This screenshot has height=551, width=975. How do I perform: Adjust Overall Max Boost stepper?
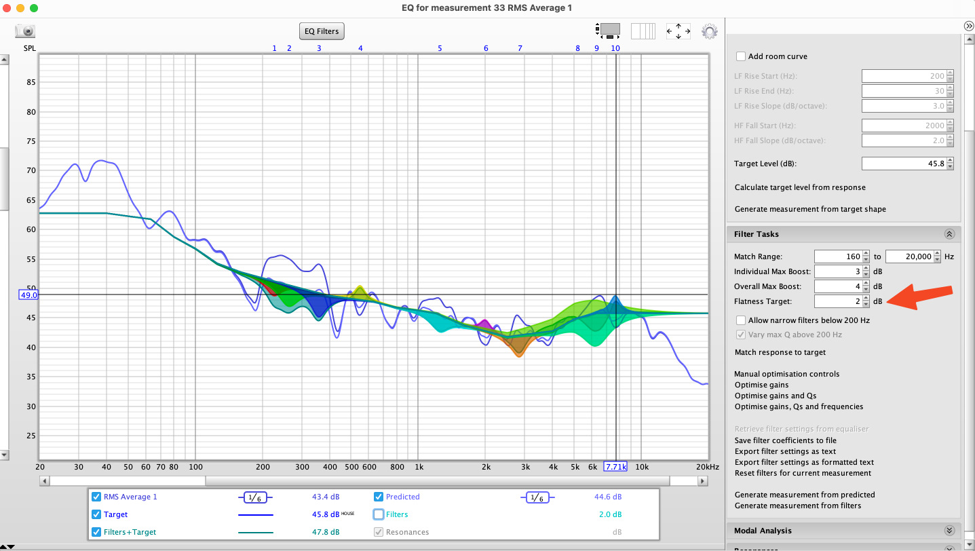coord(866,286)
